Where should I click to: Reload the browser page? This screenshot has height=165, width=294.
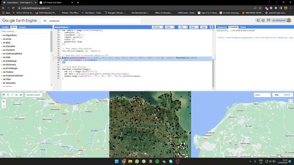[x=13, y=8]
